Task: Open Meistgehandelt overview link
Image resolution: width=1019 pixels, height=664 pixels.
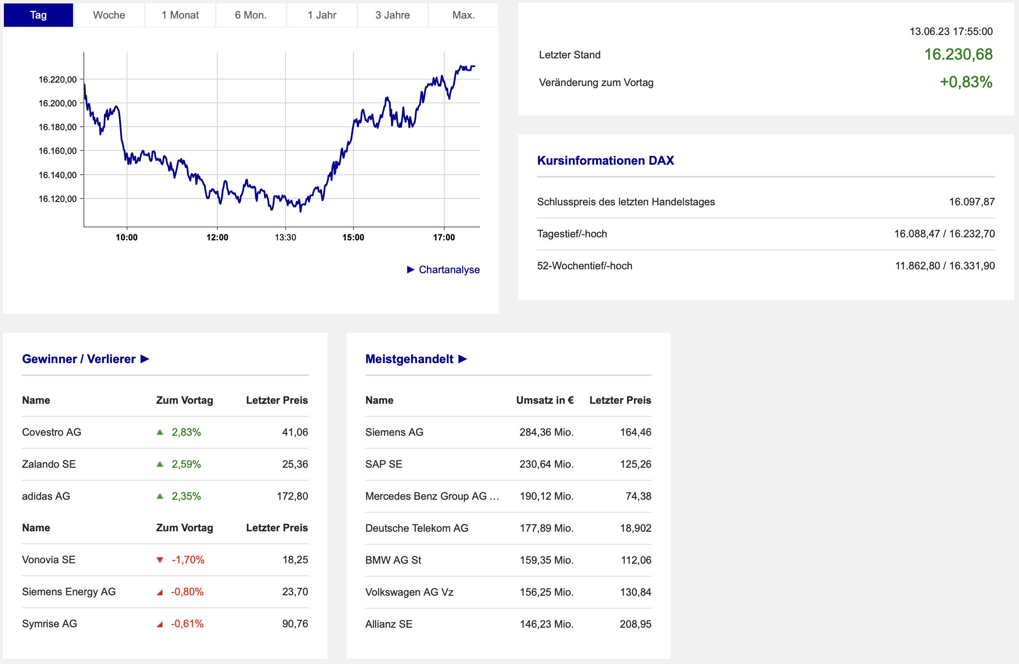Action: 409,359
